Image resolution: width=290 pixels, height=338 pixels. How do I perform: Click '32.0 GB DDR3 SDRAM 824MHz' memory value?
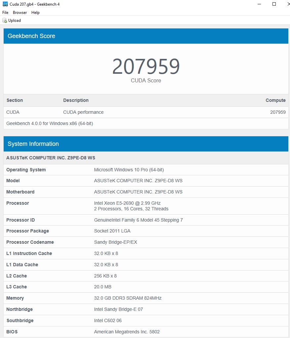128,298
